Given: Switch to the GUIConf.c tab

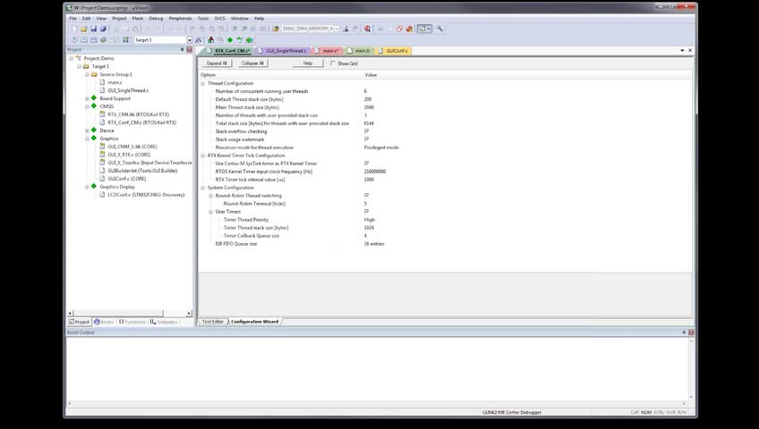Looking at the screenshot, I should coord(393,51).
